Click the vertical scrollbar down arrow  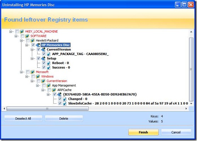click(x=191, y=104)
